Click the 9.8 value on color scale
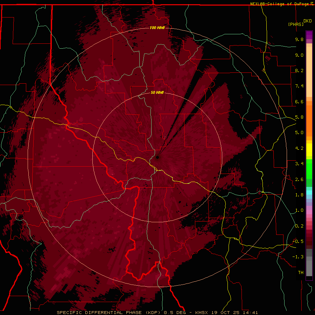 299,39
